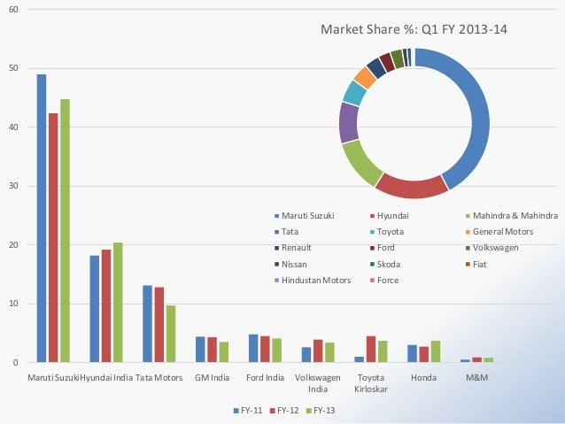Click the Ford India axis category label
This screenshot has height=424, width=565.
point(265,378)
